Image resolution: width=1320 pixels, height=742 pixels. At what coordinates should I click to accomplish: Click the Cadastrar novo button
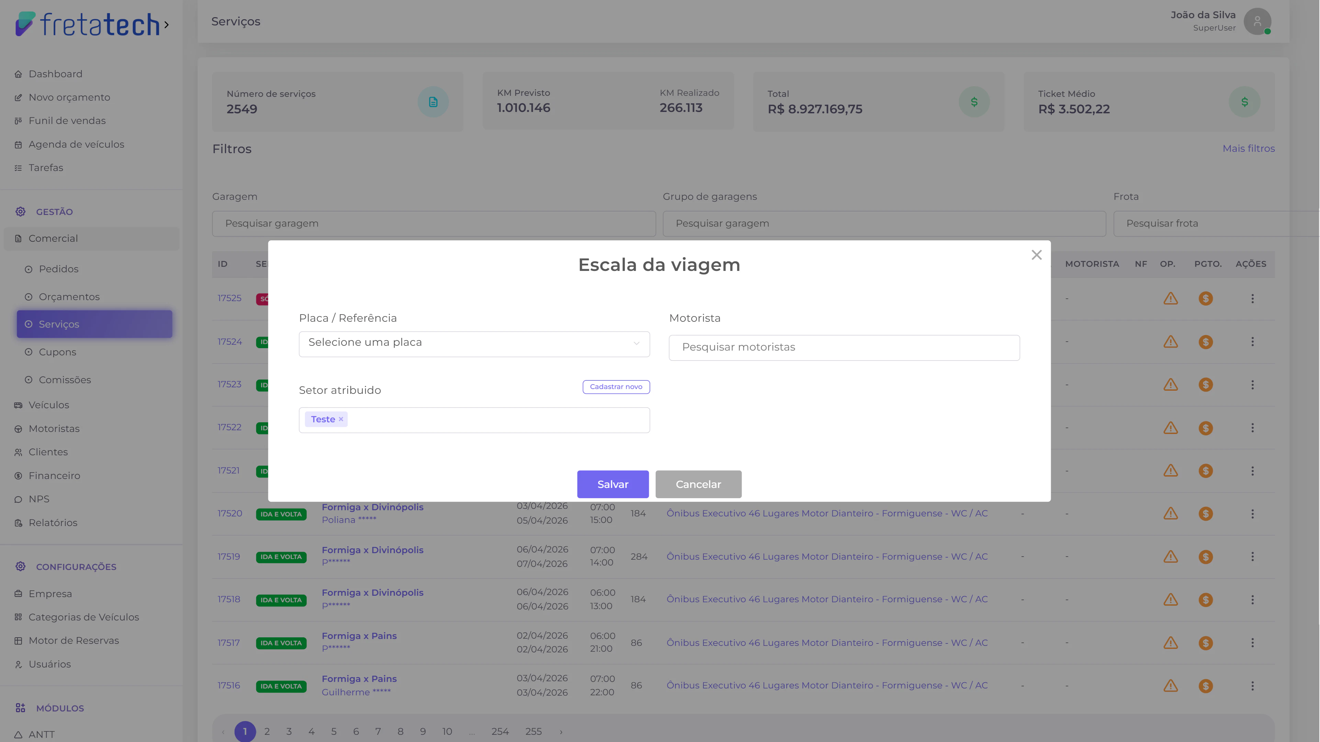pyautogui.click(x=616, y=387)
